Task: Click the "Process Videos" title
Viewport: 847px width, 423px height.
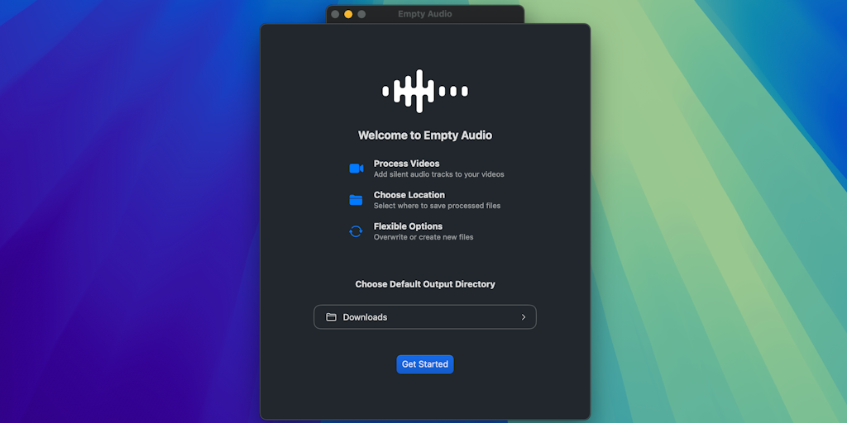Action: point(406,164)
